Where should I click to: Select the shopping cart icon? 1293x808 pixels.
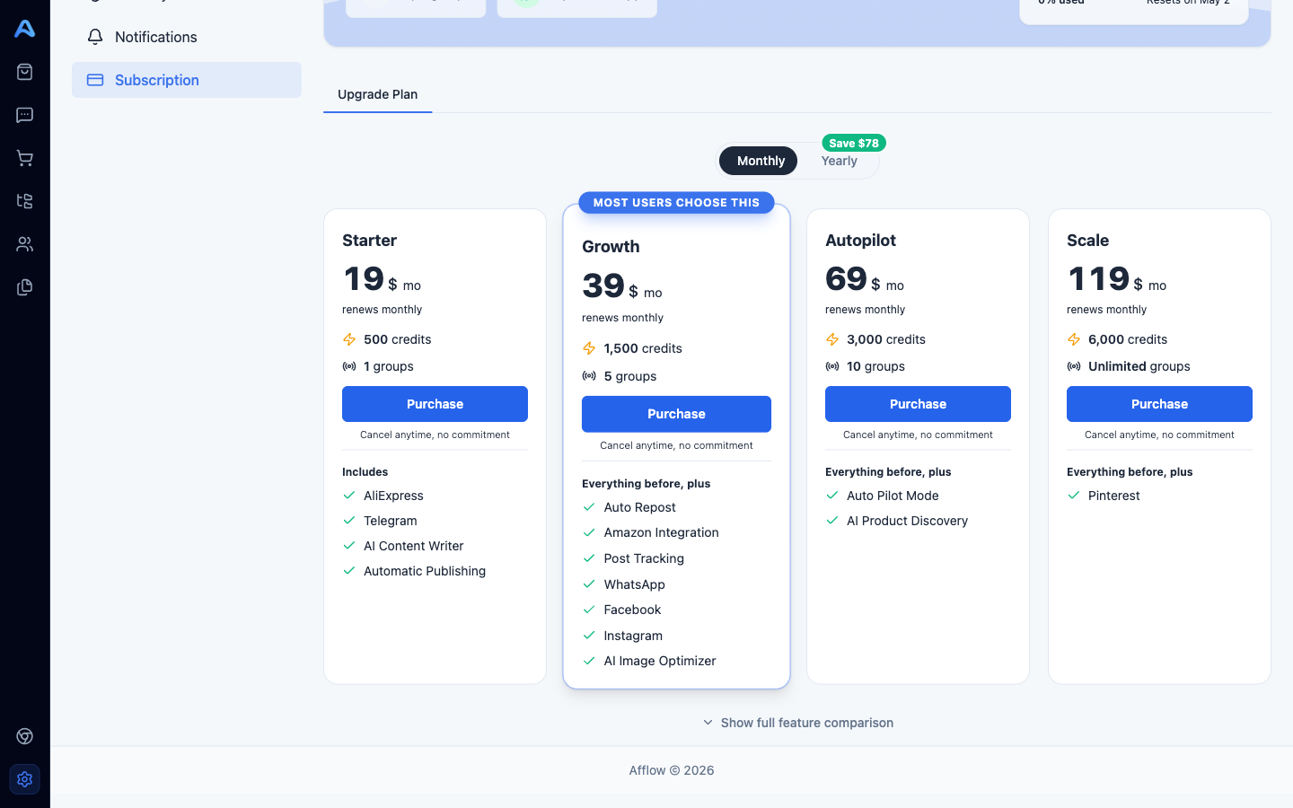pos(24,158)
